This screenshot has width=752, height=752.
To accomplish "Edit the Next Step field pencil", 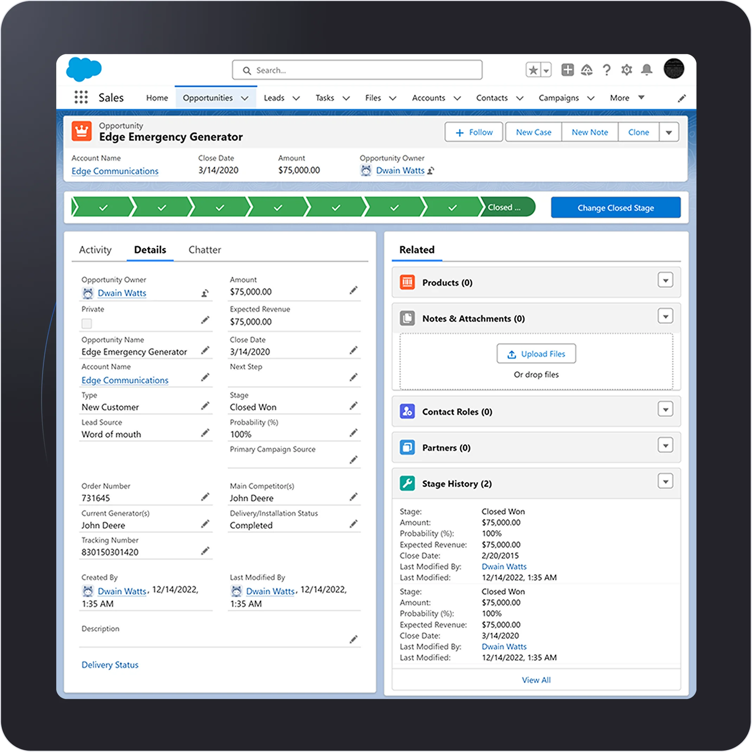I will click(353, 377).
